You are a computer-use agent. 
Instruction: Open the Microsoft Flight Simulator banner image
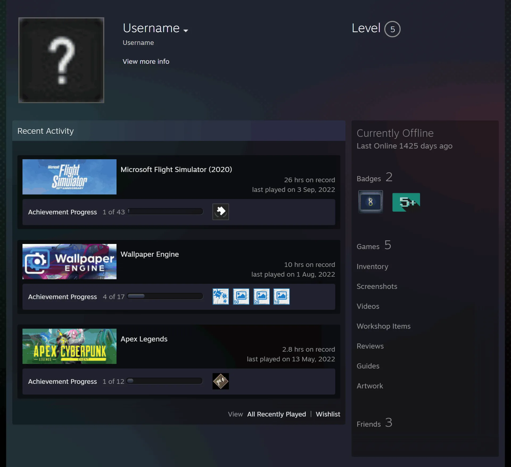click(x=69, y=177)
